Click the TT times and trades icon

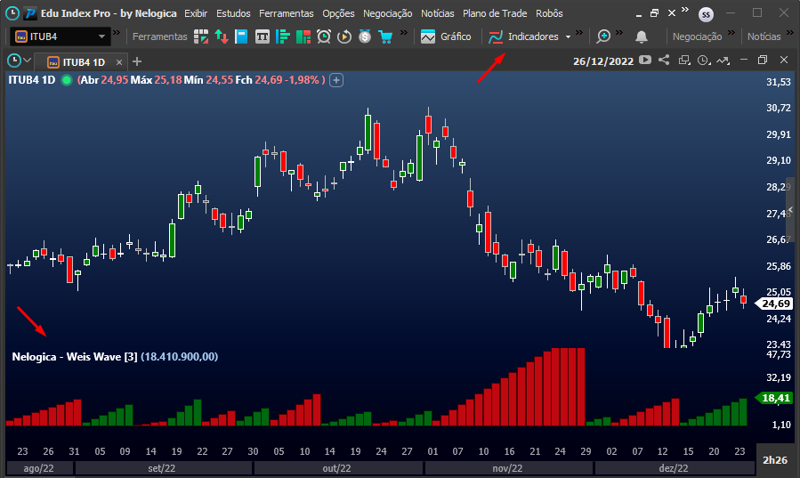263,36
